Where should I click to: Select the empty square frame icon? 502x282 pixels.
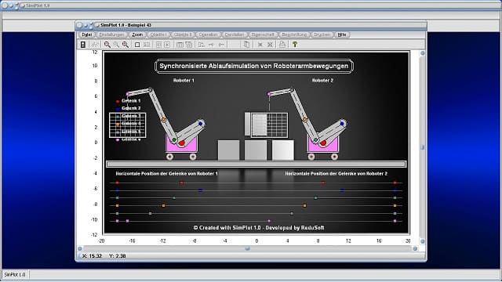pyautogui.click(x=137, y=45)
